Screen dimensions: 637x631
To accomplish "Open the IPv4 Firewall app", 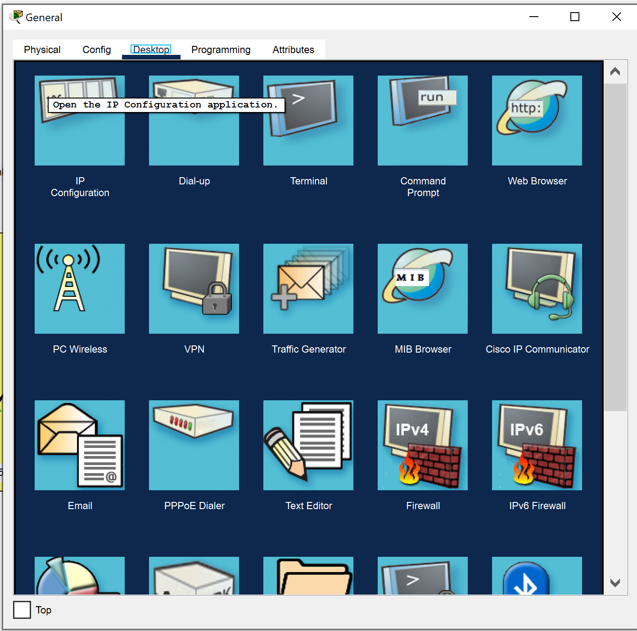I will [x=423, y=445].
